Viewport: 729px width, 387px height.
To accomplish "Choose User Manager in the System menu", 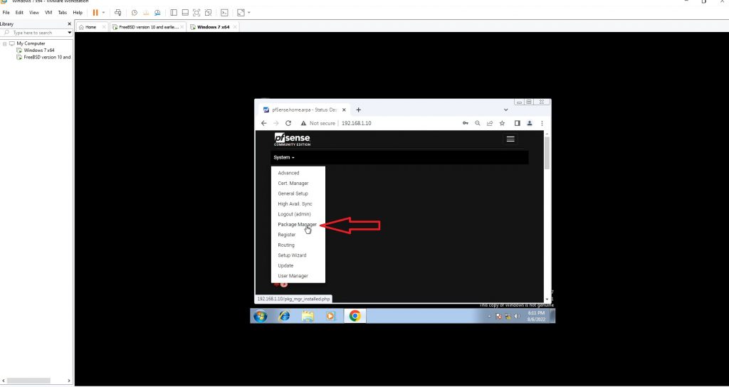I will point(293,275).
